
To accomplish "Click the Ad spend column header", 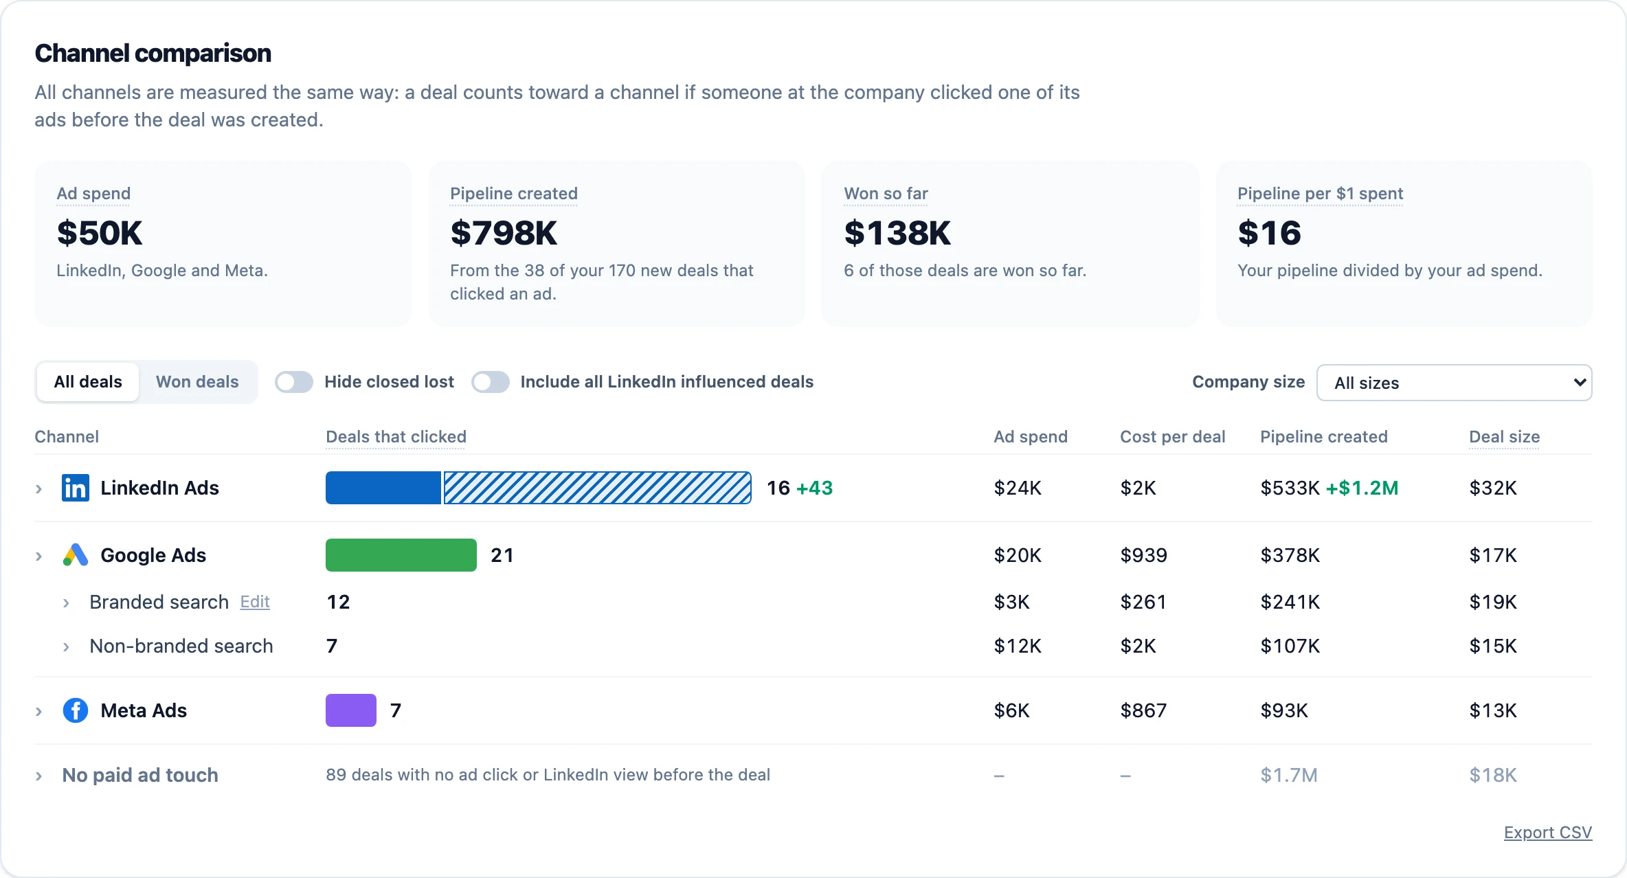I will coord(1031,437).
